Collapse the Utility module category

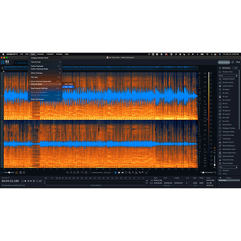pyautogui.click(x=237, y=167)
